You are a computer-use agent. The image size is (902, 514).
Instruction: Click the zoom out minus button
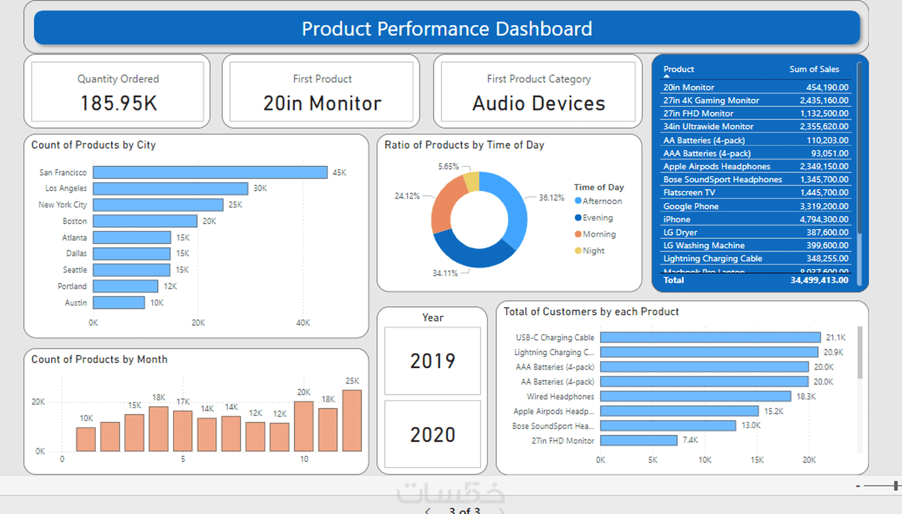point(857,486)
